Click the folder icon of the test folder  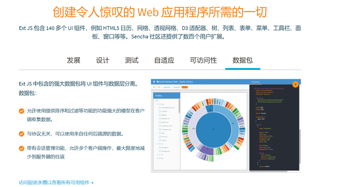(160, 104)
